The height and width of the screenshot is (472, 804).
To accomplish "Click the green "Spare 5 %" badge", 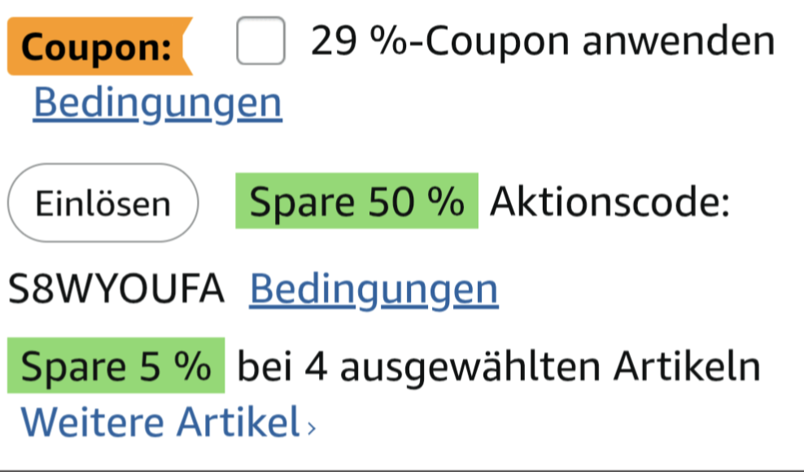I will click(116, 366).
